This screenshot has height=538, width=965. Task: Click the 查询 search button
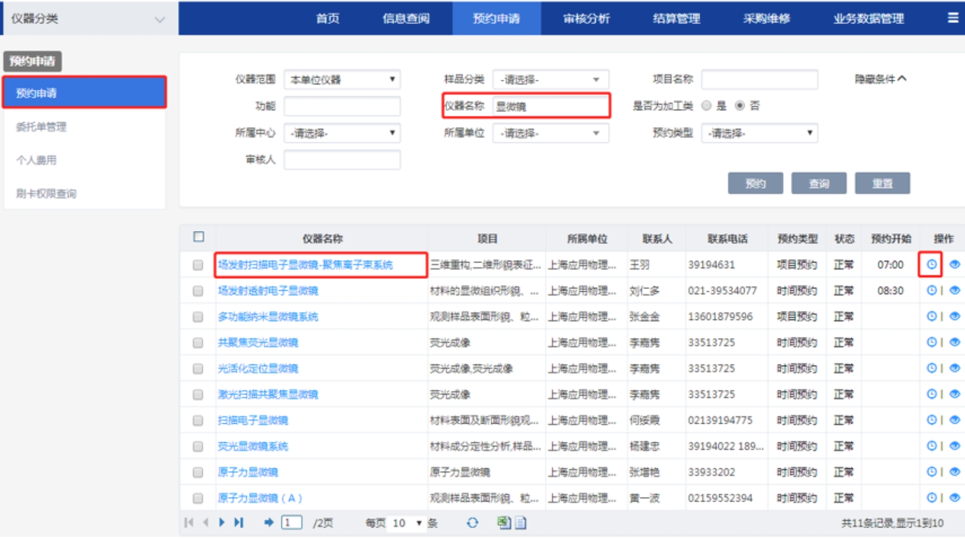click(x=818, y=183)
